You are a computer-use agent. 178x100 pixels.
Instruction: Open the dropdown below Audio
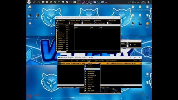(127, 46)
